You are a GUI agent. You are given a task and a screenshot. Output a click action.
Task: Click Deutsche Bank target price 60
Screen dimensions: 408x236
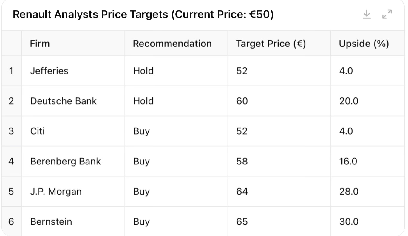pos(242,101)
